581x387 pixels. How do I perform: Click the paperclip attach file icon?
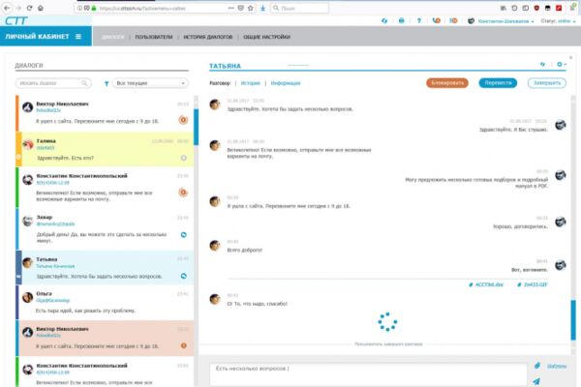[x=537, y=366]
